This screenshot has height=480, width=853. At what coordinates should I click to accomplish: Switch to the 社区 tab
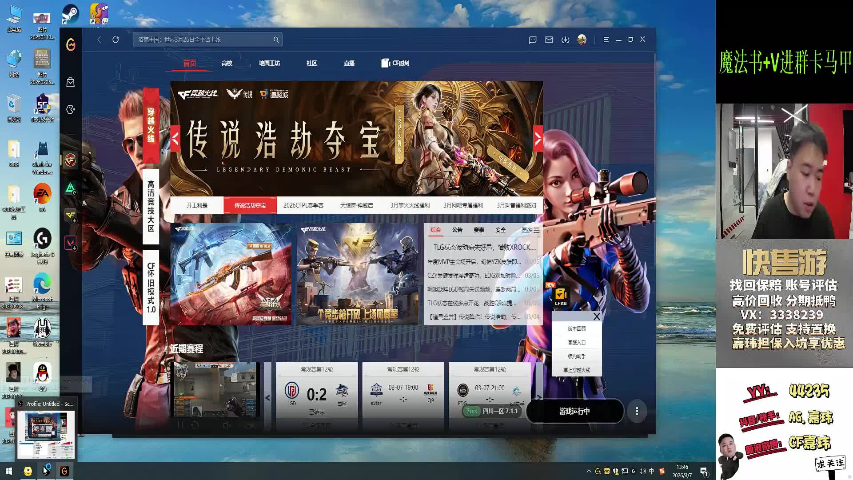click(311, 63)
